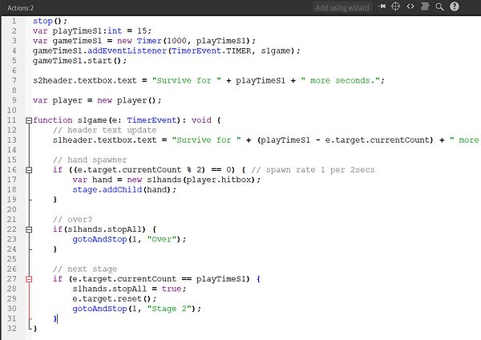Screen dimensions: 481x340
Task: Click the closing brace on line 31
Action: point(55,318)
